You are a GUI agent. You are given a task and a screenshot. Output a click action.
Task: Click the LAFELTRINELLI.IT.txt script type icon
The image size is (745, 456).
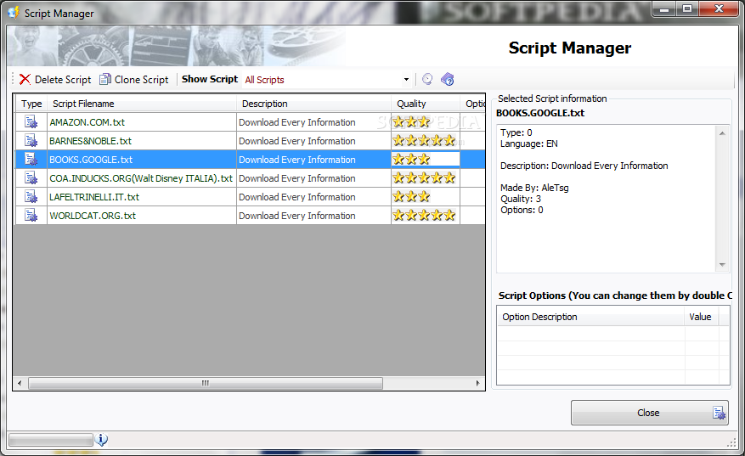(x=31, y=197)
